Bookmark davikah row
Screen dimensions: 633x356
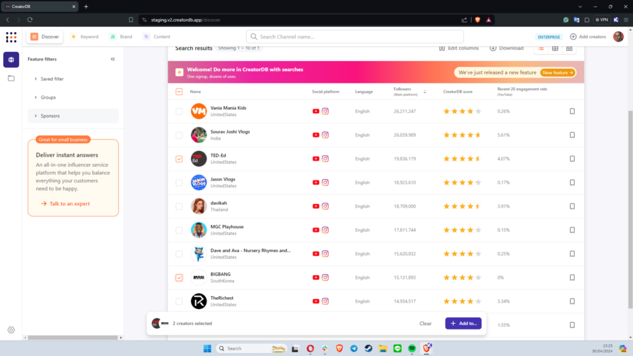click(x=572, y=206)
